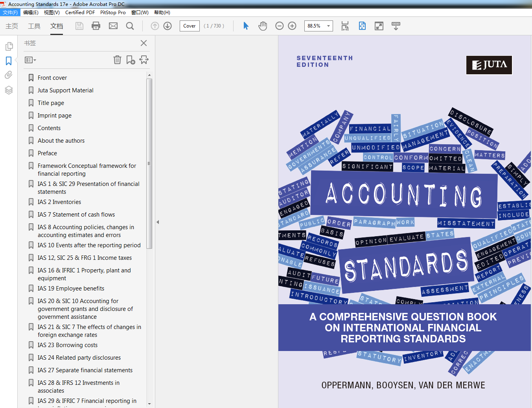The width and height of the screenshot is (532, 408).
Task: Switch to full screen mode icon
Action: (379, 26)
